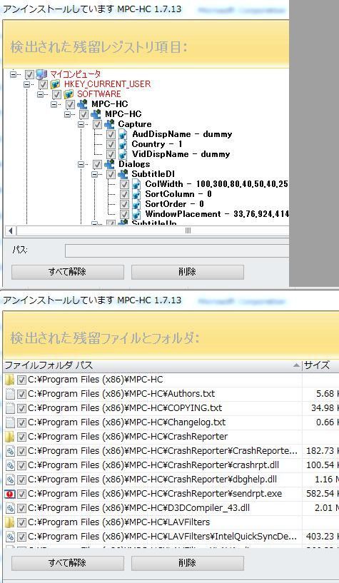Uncheck the Capture key checkbox

[x=97, y=124]
